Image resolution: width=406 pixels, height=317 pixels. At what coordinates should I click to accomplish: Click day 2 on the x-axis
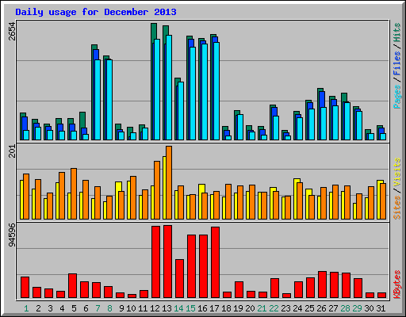pyautogui.click(x=38, y=308)
